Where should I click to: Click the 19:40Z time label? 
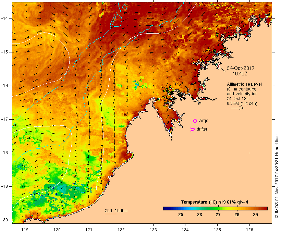(x=240, y=74)
